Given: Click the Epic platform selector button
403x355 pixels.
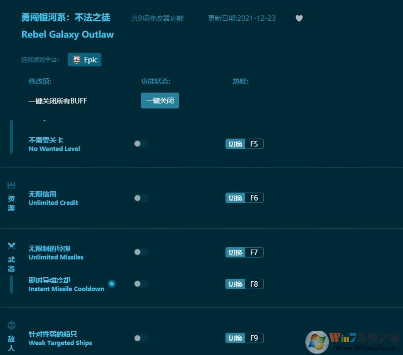Looking at the screenshot, I should [85, 59].
